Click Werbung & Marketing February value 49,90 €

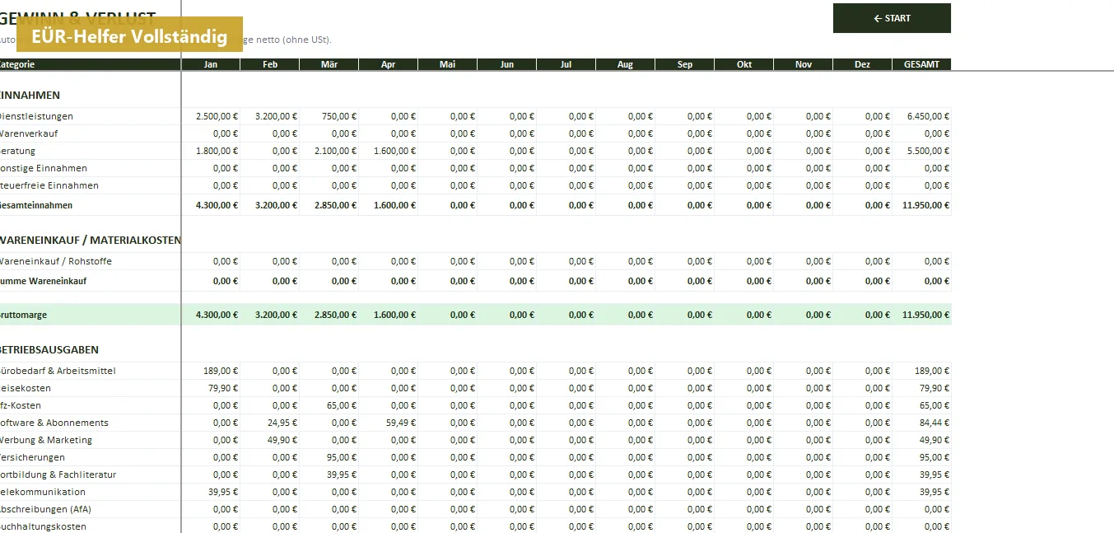(x=270, y=440)
